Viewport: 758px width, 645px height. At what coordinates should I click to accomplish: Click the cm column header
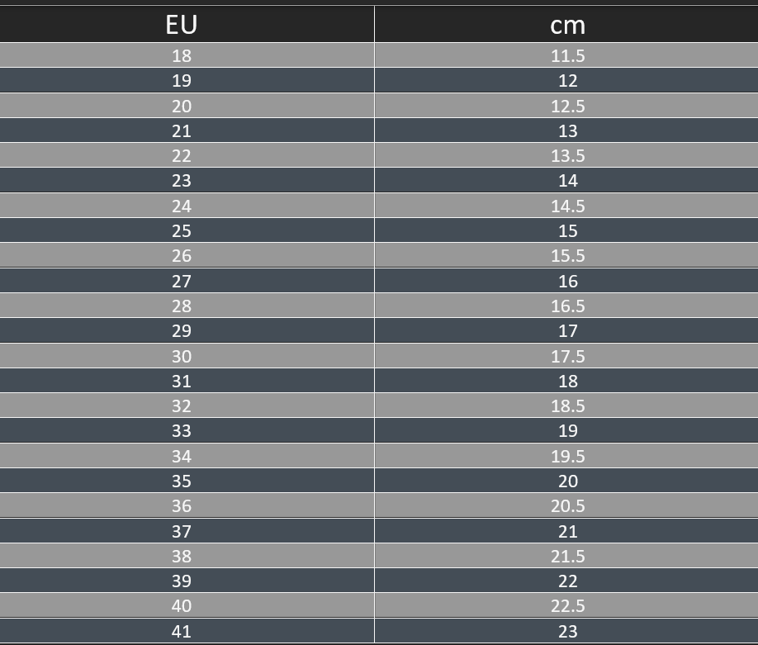point(567,25)
